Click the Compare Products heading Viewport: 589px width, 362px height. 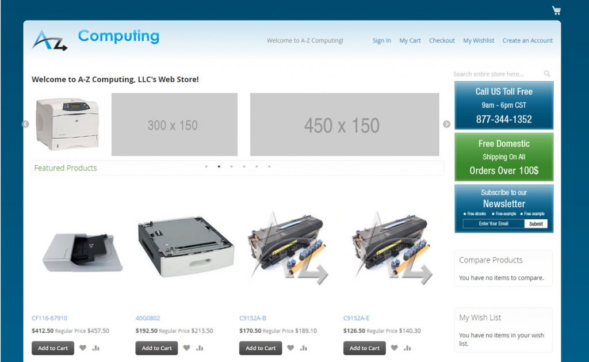[491, 260]
